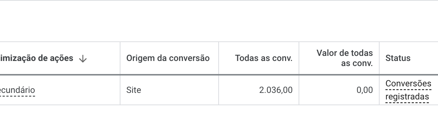
Task: Click the blank area above the table header
Action: click(x=219, y=21)
